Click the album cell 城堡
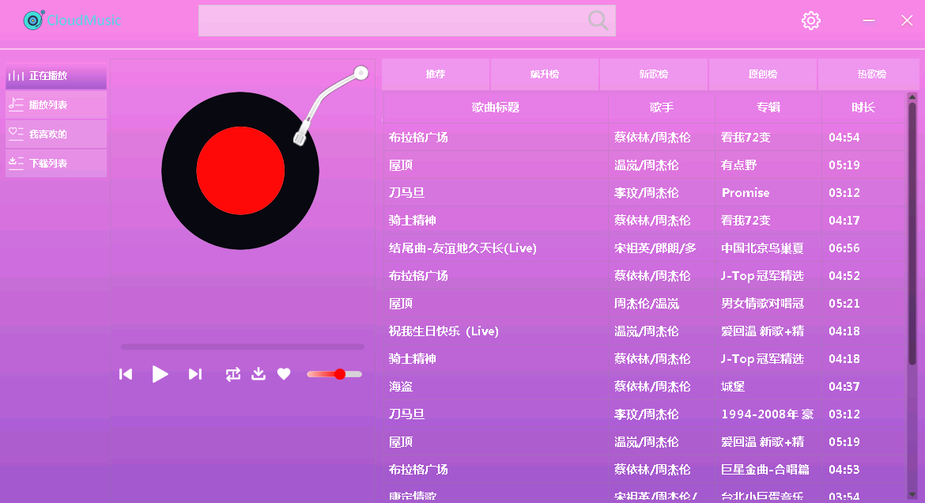 768,387
